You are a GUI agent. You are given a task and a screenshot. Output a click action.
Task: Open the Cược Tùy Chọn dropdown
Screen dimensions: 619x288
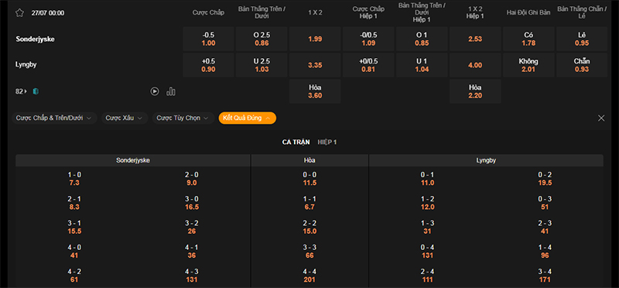[x=183, y=118]
